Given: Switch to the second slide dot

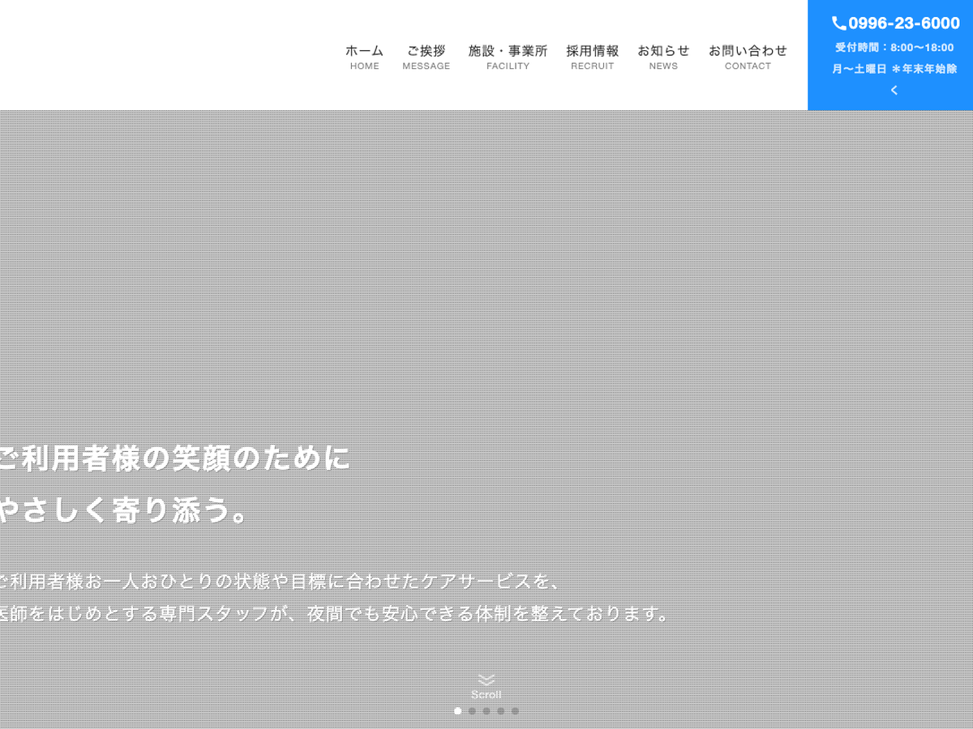Looking at the screenshot, I should click(x=472, y=711).
